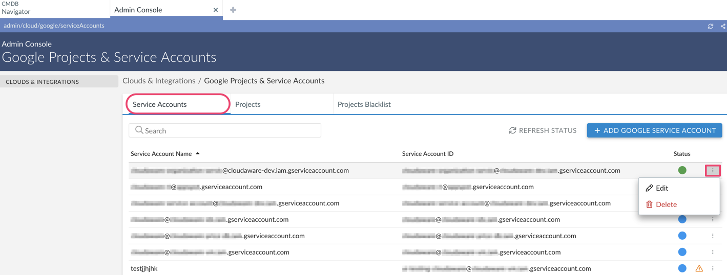The height and width of the screenshot is (275, 727).
Task: Choose Delete from the context menu
Action: click(679, 204)
